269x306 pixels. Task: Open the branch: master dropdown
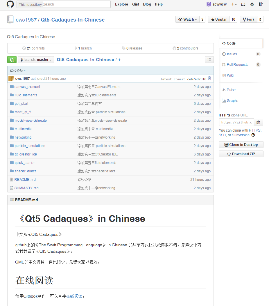36,60
